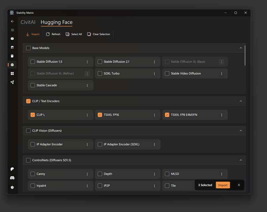267x212 pixels.
Task: Click the Discord icon in sidebar
Action: [12, 178]
